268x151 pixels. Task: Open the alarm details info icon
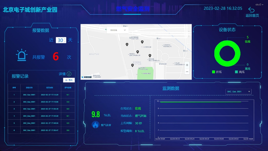69,74
